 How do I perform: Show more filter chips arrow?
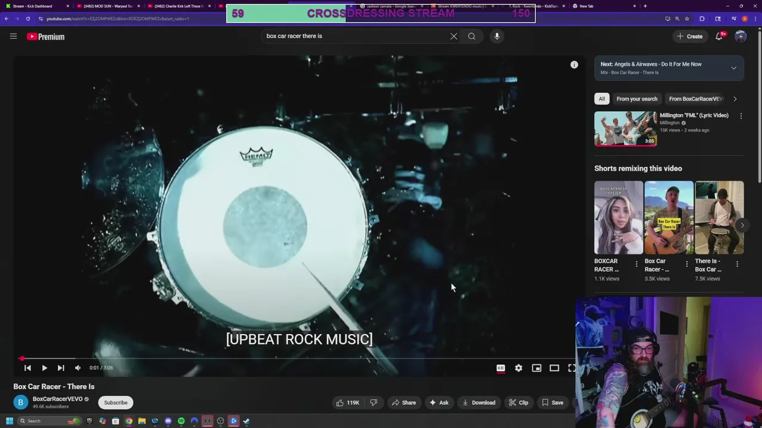tap(735, 99)
